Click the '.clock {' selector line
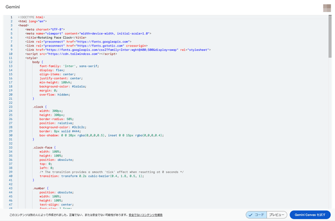 [39, 107]
